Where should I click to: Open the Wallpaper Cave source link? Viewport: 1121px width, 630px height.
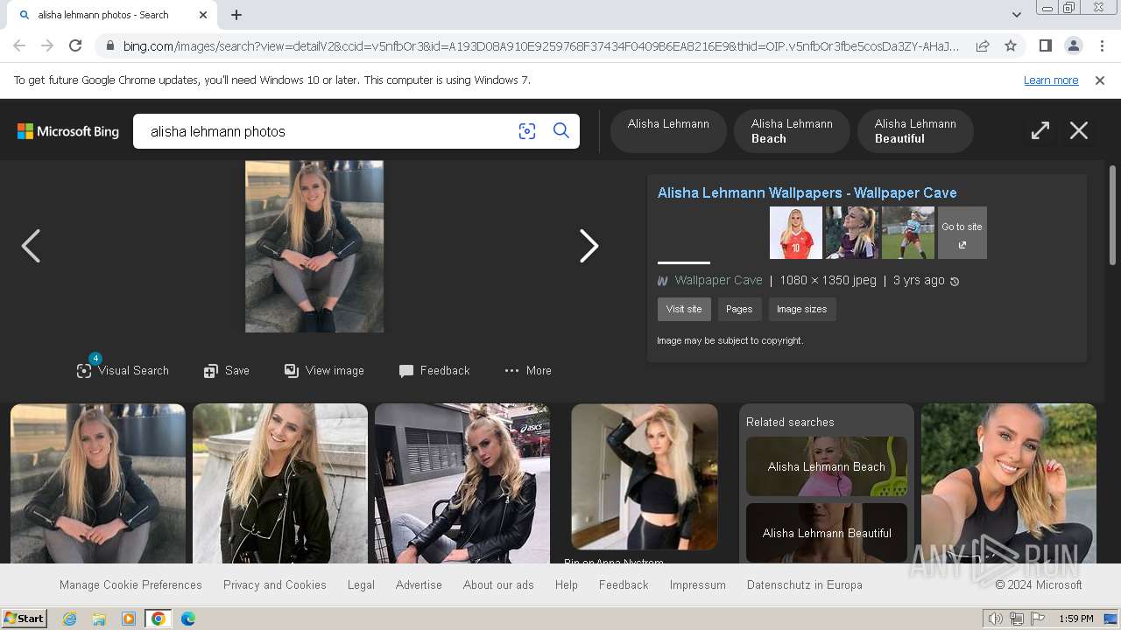click(718, 280)
